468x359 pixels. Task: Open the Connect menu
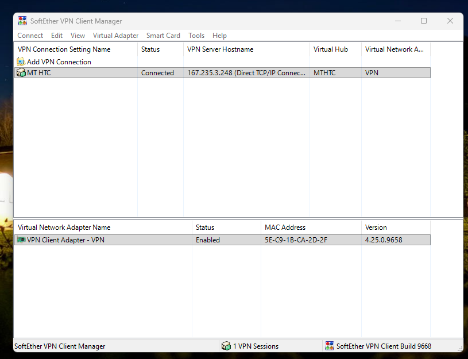(x=30, y=36)
